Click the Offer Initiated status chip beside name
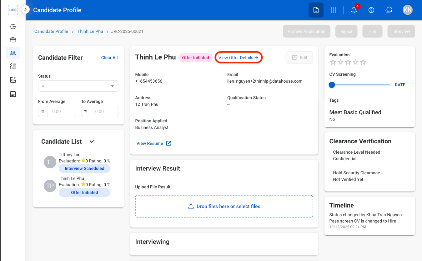The image size is (422, 261). 196,58
